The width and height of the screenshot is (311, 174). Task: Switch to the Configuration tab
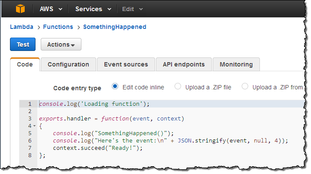[x=68, y=64]
